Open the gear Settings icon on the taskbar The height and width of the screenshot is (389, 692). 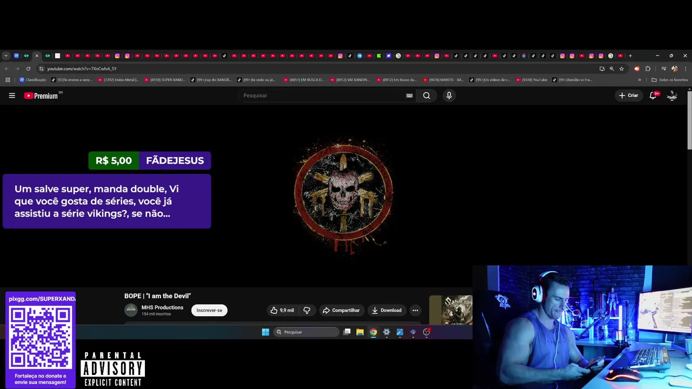387,332
